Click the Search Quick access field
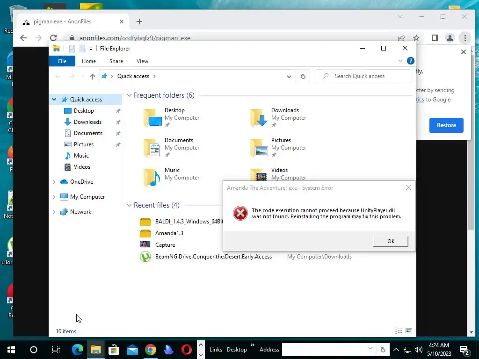The image size is (479, 359). [x=363, y=76]
